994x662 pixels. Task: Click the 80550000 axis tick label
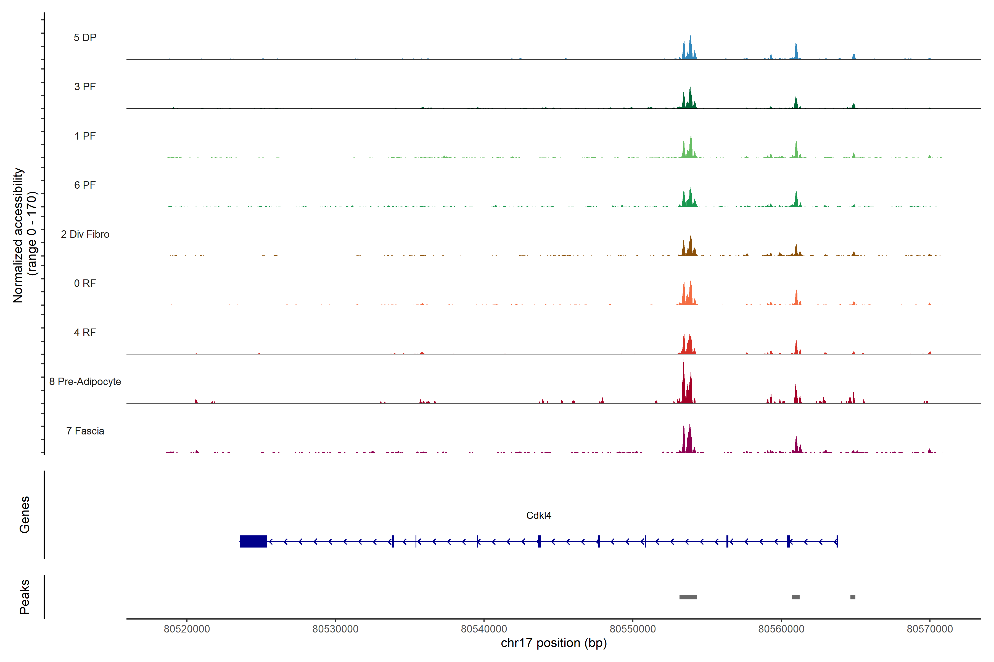pos(633,629)
